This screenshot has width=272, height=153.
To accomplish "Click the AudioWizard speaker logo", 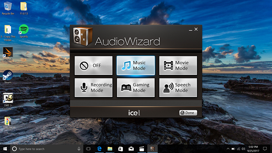I will (83, 36).
